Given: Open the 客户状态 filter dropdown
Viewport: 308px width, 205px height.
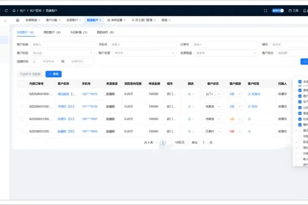Looking at the screenshot, I should (292, 53).
